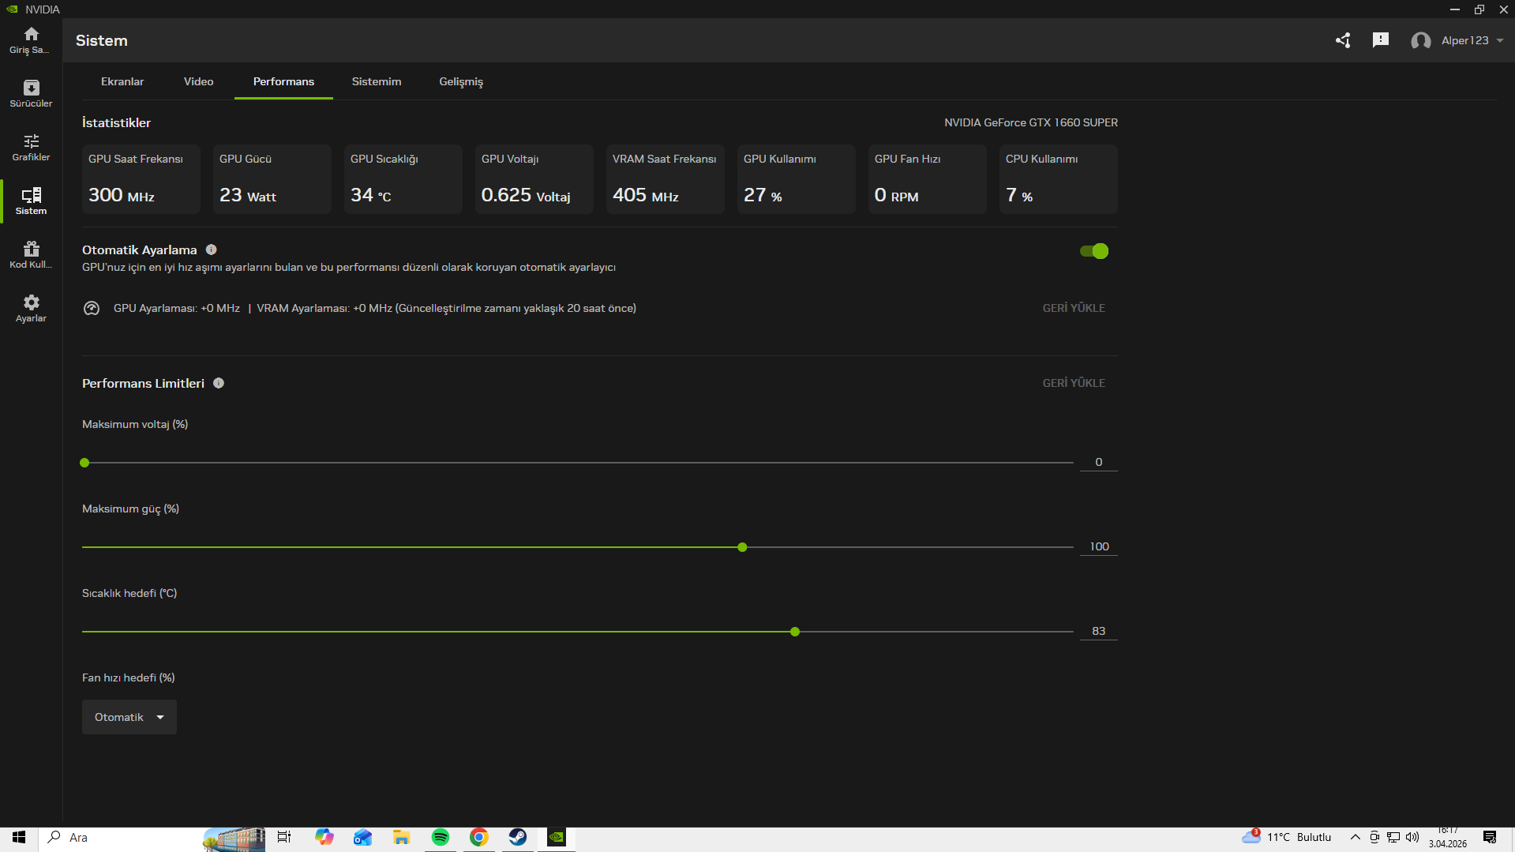Click the Maksimum güç slider handle
This screenshot has height=852, width=1515.
tap(742, 547)
